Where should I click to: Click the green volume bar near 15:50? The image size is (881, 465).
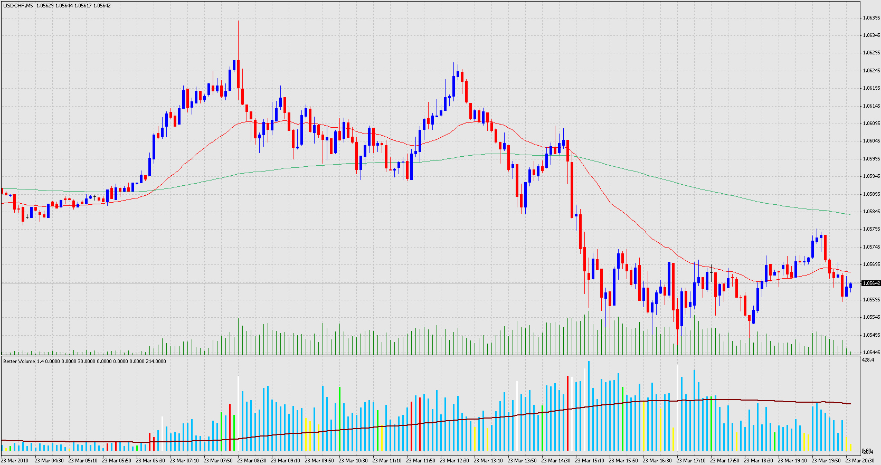(x=623, y=417)
